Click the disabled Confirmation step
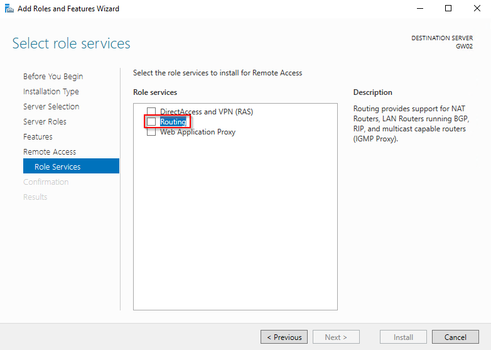The image size is (491, 350). point(46,182)
